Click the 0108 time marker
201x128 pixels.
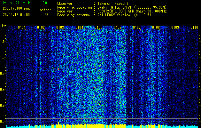(x=156, y=27)
